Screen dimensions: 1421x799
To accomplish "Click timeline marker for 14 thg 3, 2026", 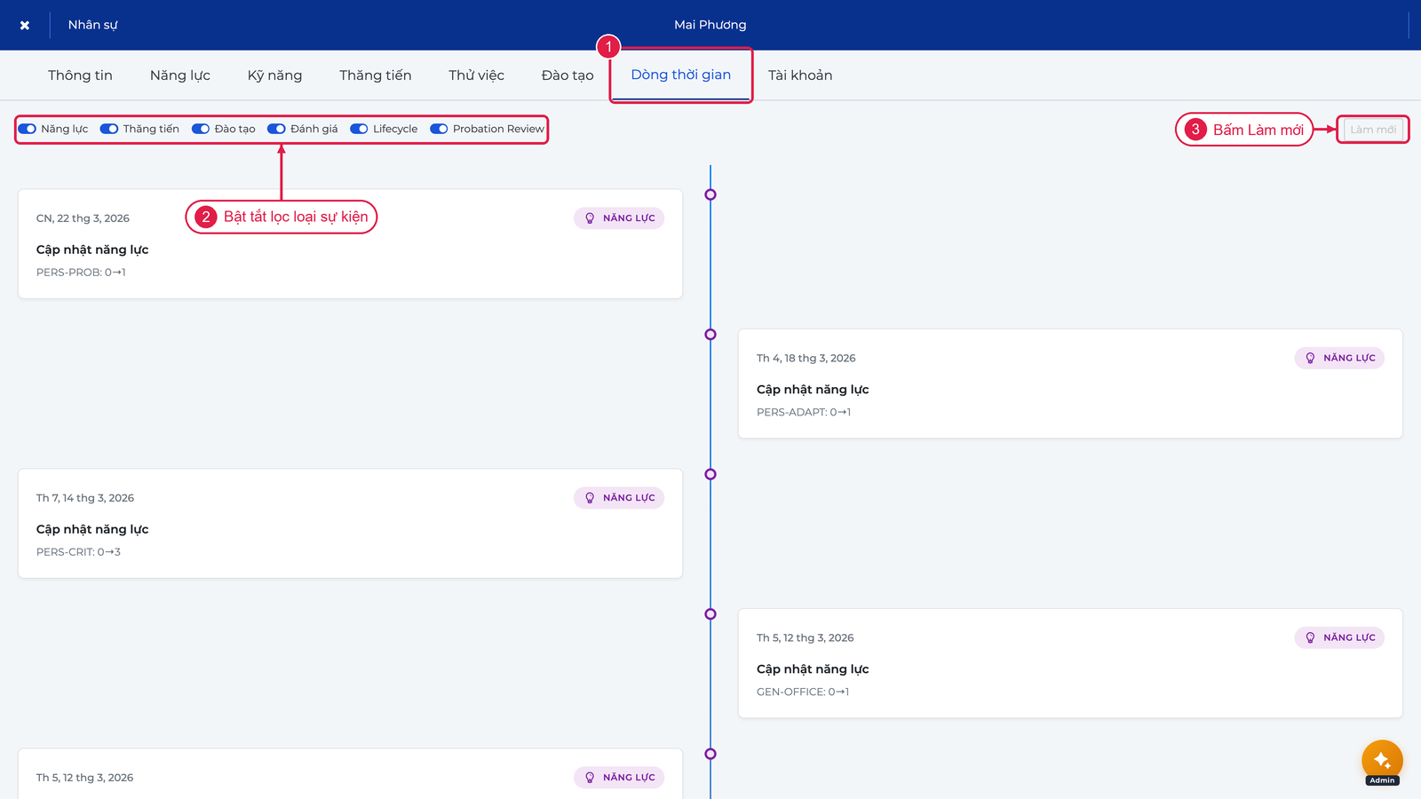I will pos(710,474).
